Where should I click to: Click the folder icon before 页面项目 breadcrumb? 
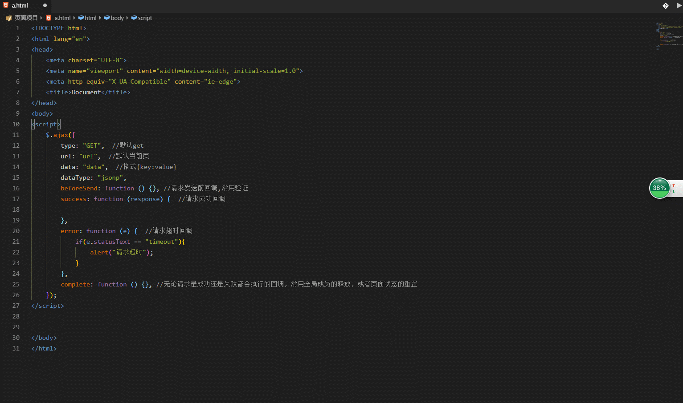coord(8,18)
